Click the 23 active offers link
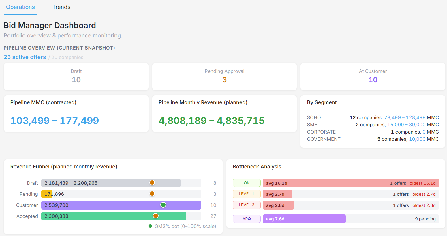 tap(25, 57)
